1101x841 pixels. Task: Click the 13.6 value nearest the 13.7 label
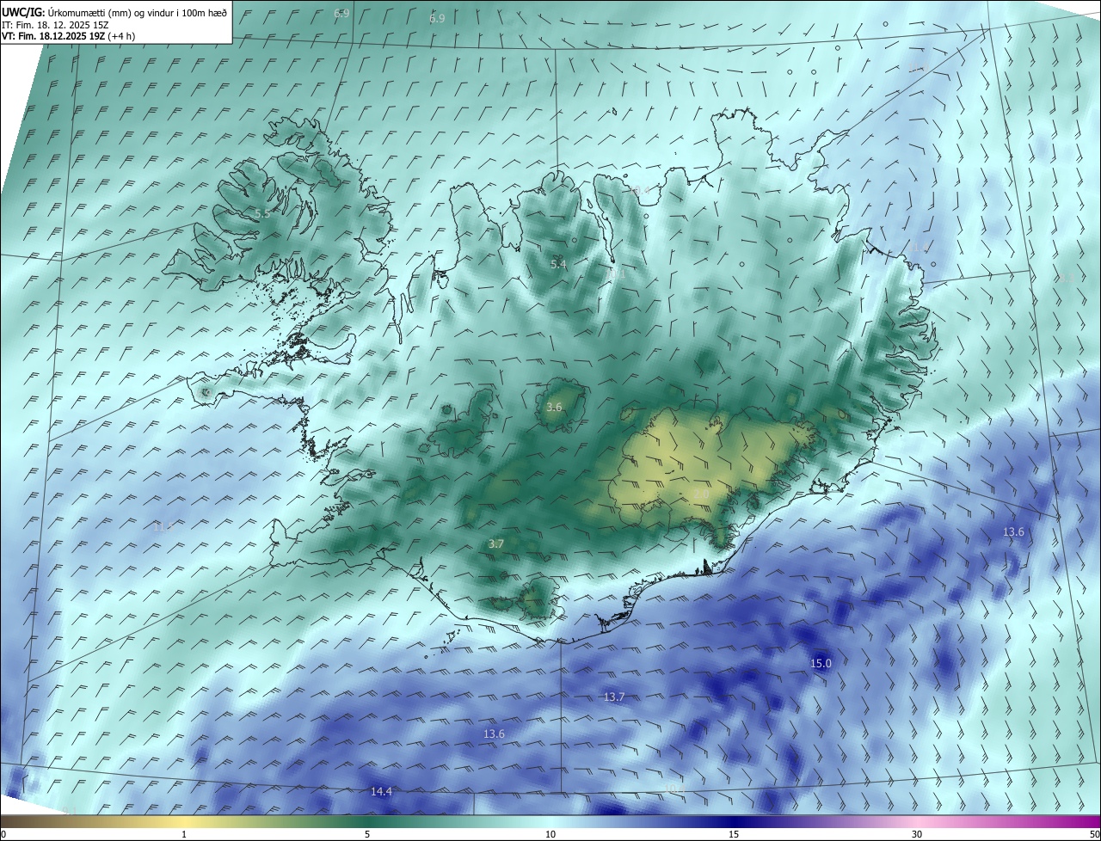494,734
